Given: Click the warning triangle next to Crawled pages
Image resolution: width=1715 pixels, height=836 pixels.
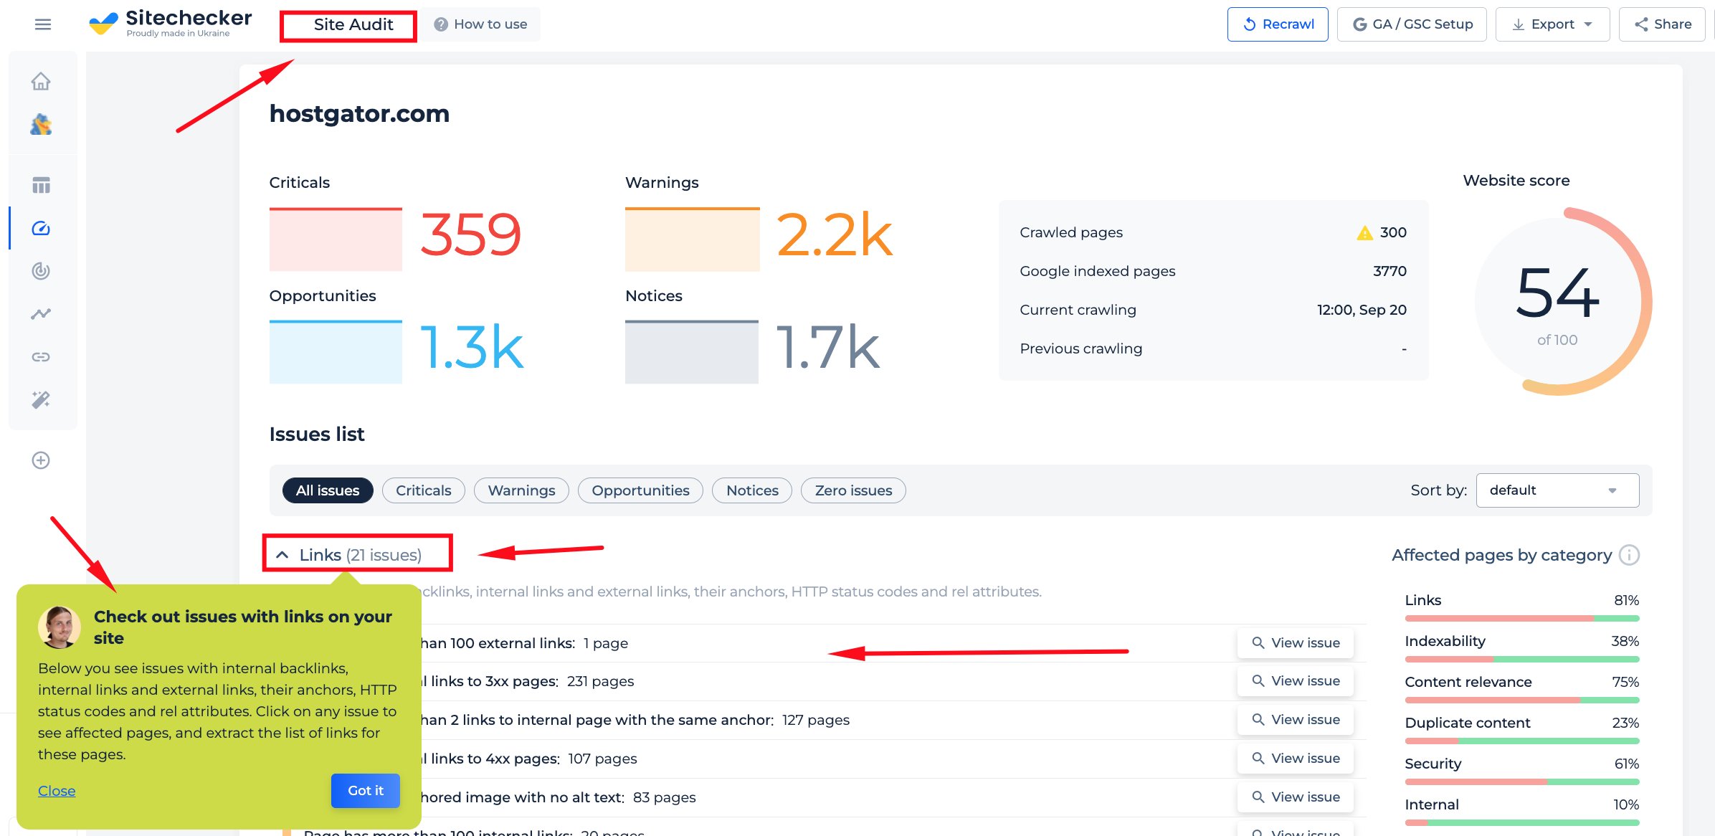Looking at the screenshot, I should click(1364, 232).
